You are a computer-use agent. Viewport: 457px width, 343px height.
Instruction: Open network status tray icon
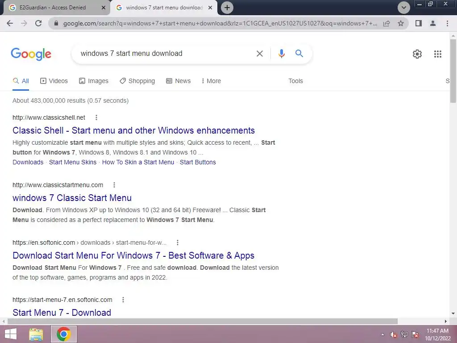click(404, 335)
